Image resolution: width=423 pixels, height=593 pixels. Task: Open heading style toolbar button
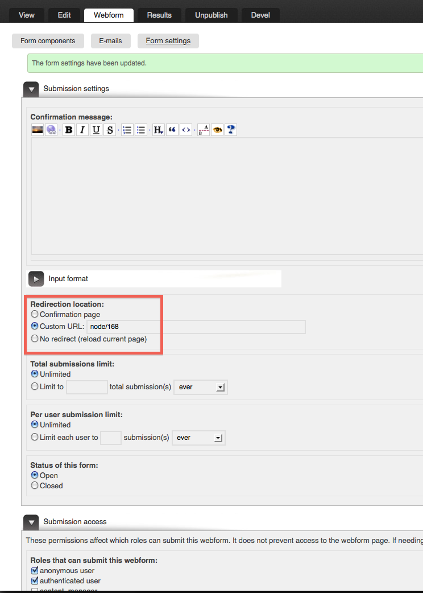point(158,130)
